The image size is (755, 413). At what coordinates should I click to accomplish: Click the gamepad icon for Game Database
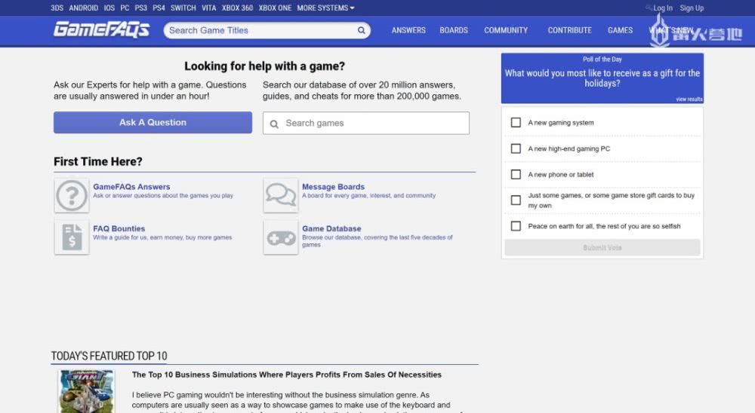[281, 237]
